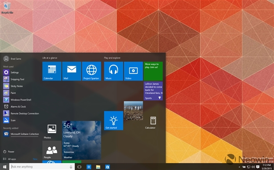Open the blue Project Spartan taskbar icon

[x=89, y=167]
